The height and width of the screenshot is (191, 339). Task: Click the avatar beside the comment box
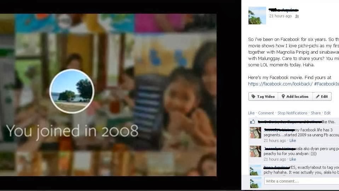pos(255,183)
